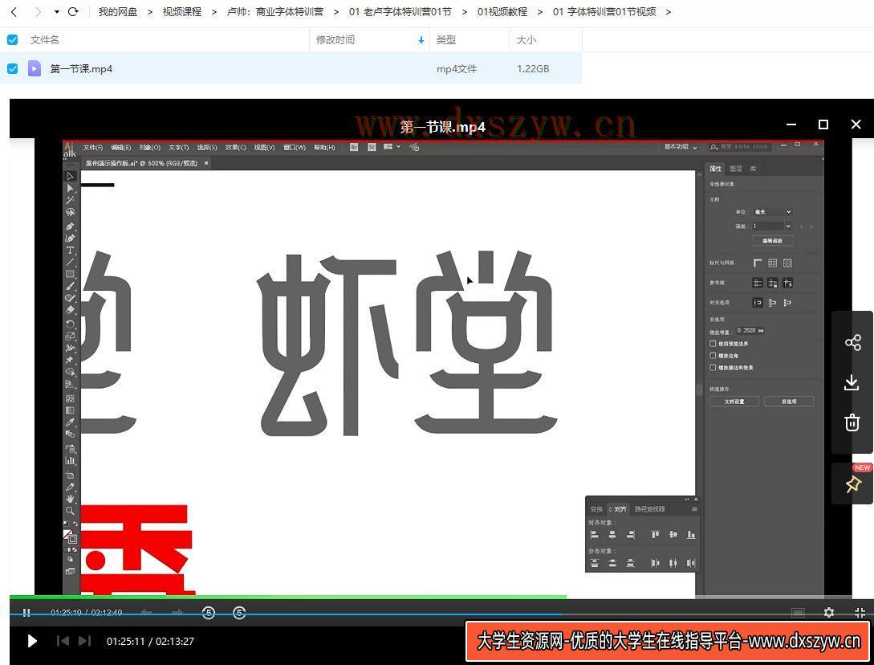
Task: Switch to the 路径查找器 tab
Action: (650, 509)
